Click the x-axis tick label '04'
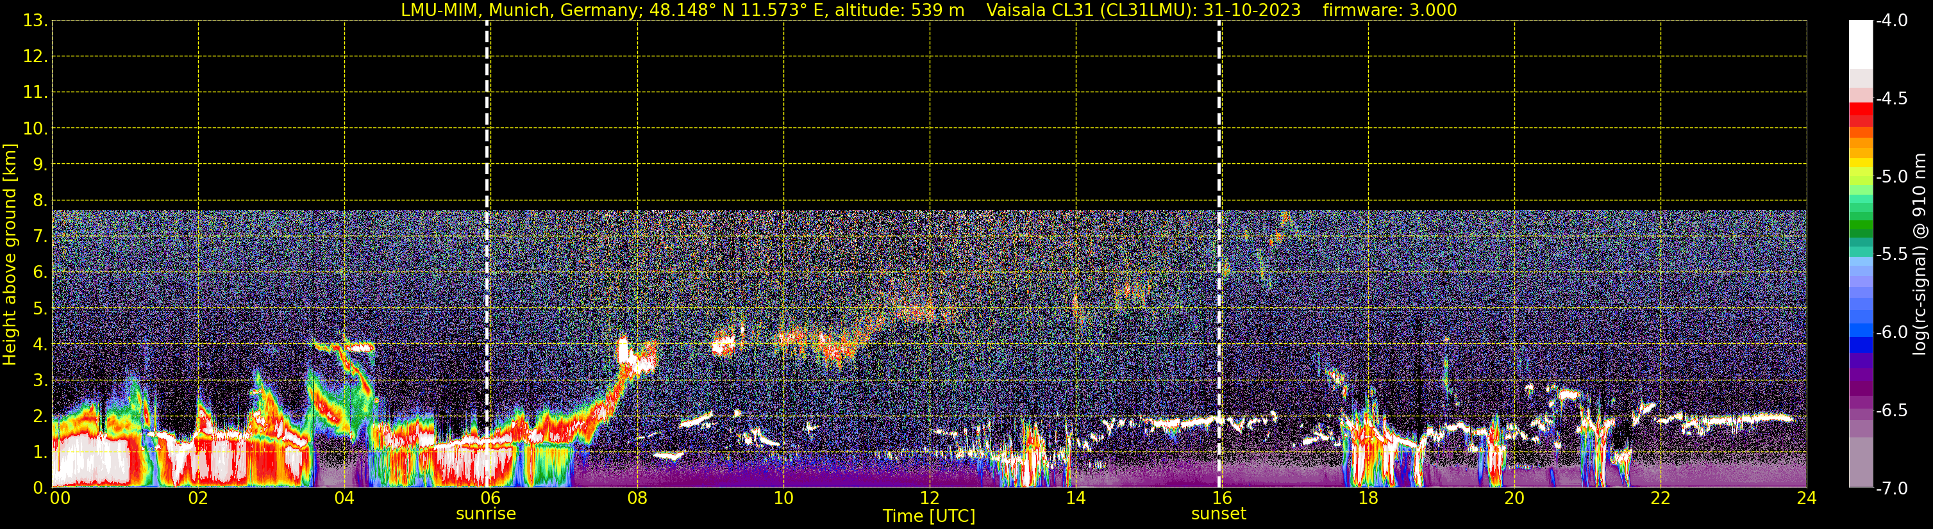This screenshot has width=1933, height=529. pos(344,498)
